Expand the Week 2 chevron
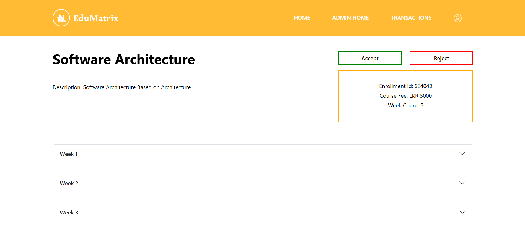The height and width of the screenshot is (239, 525). (462, 183)
